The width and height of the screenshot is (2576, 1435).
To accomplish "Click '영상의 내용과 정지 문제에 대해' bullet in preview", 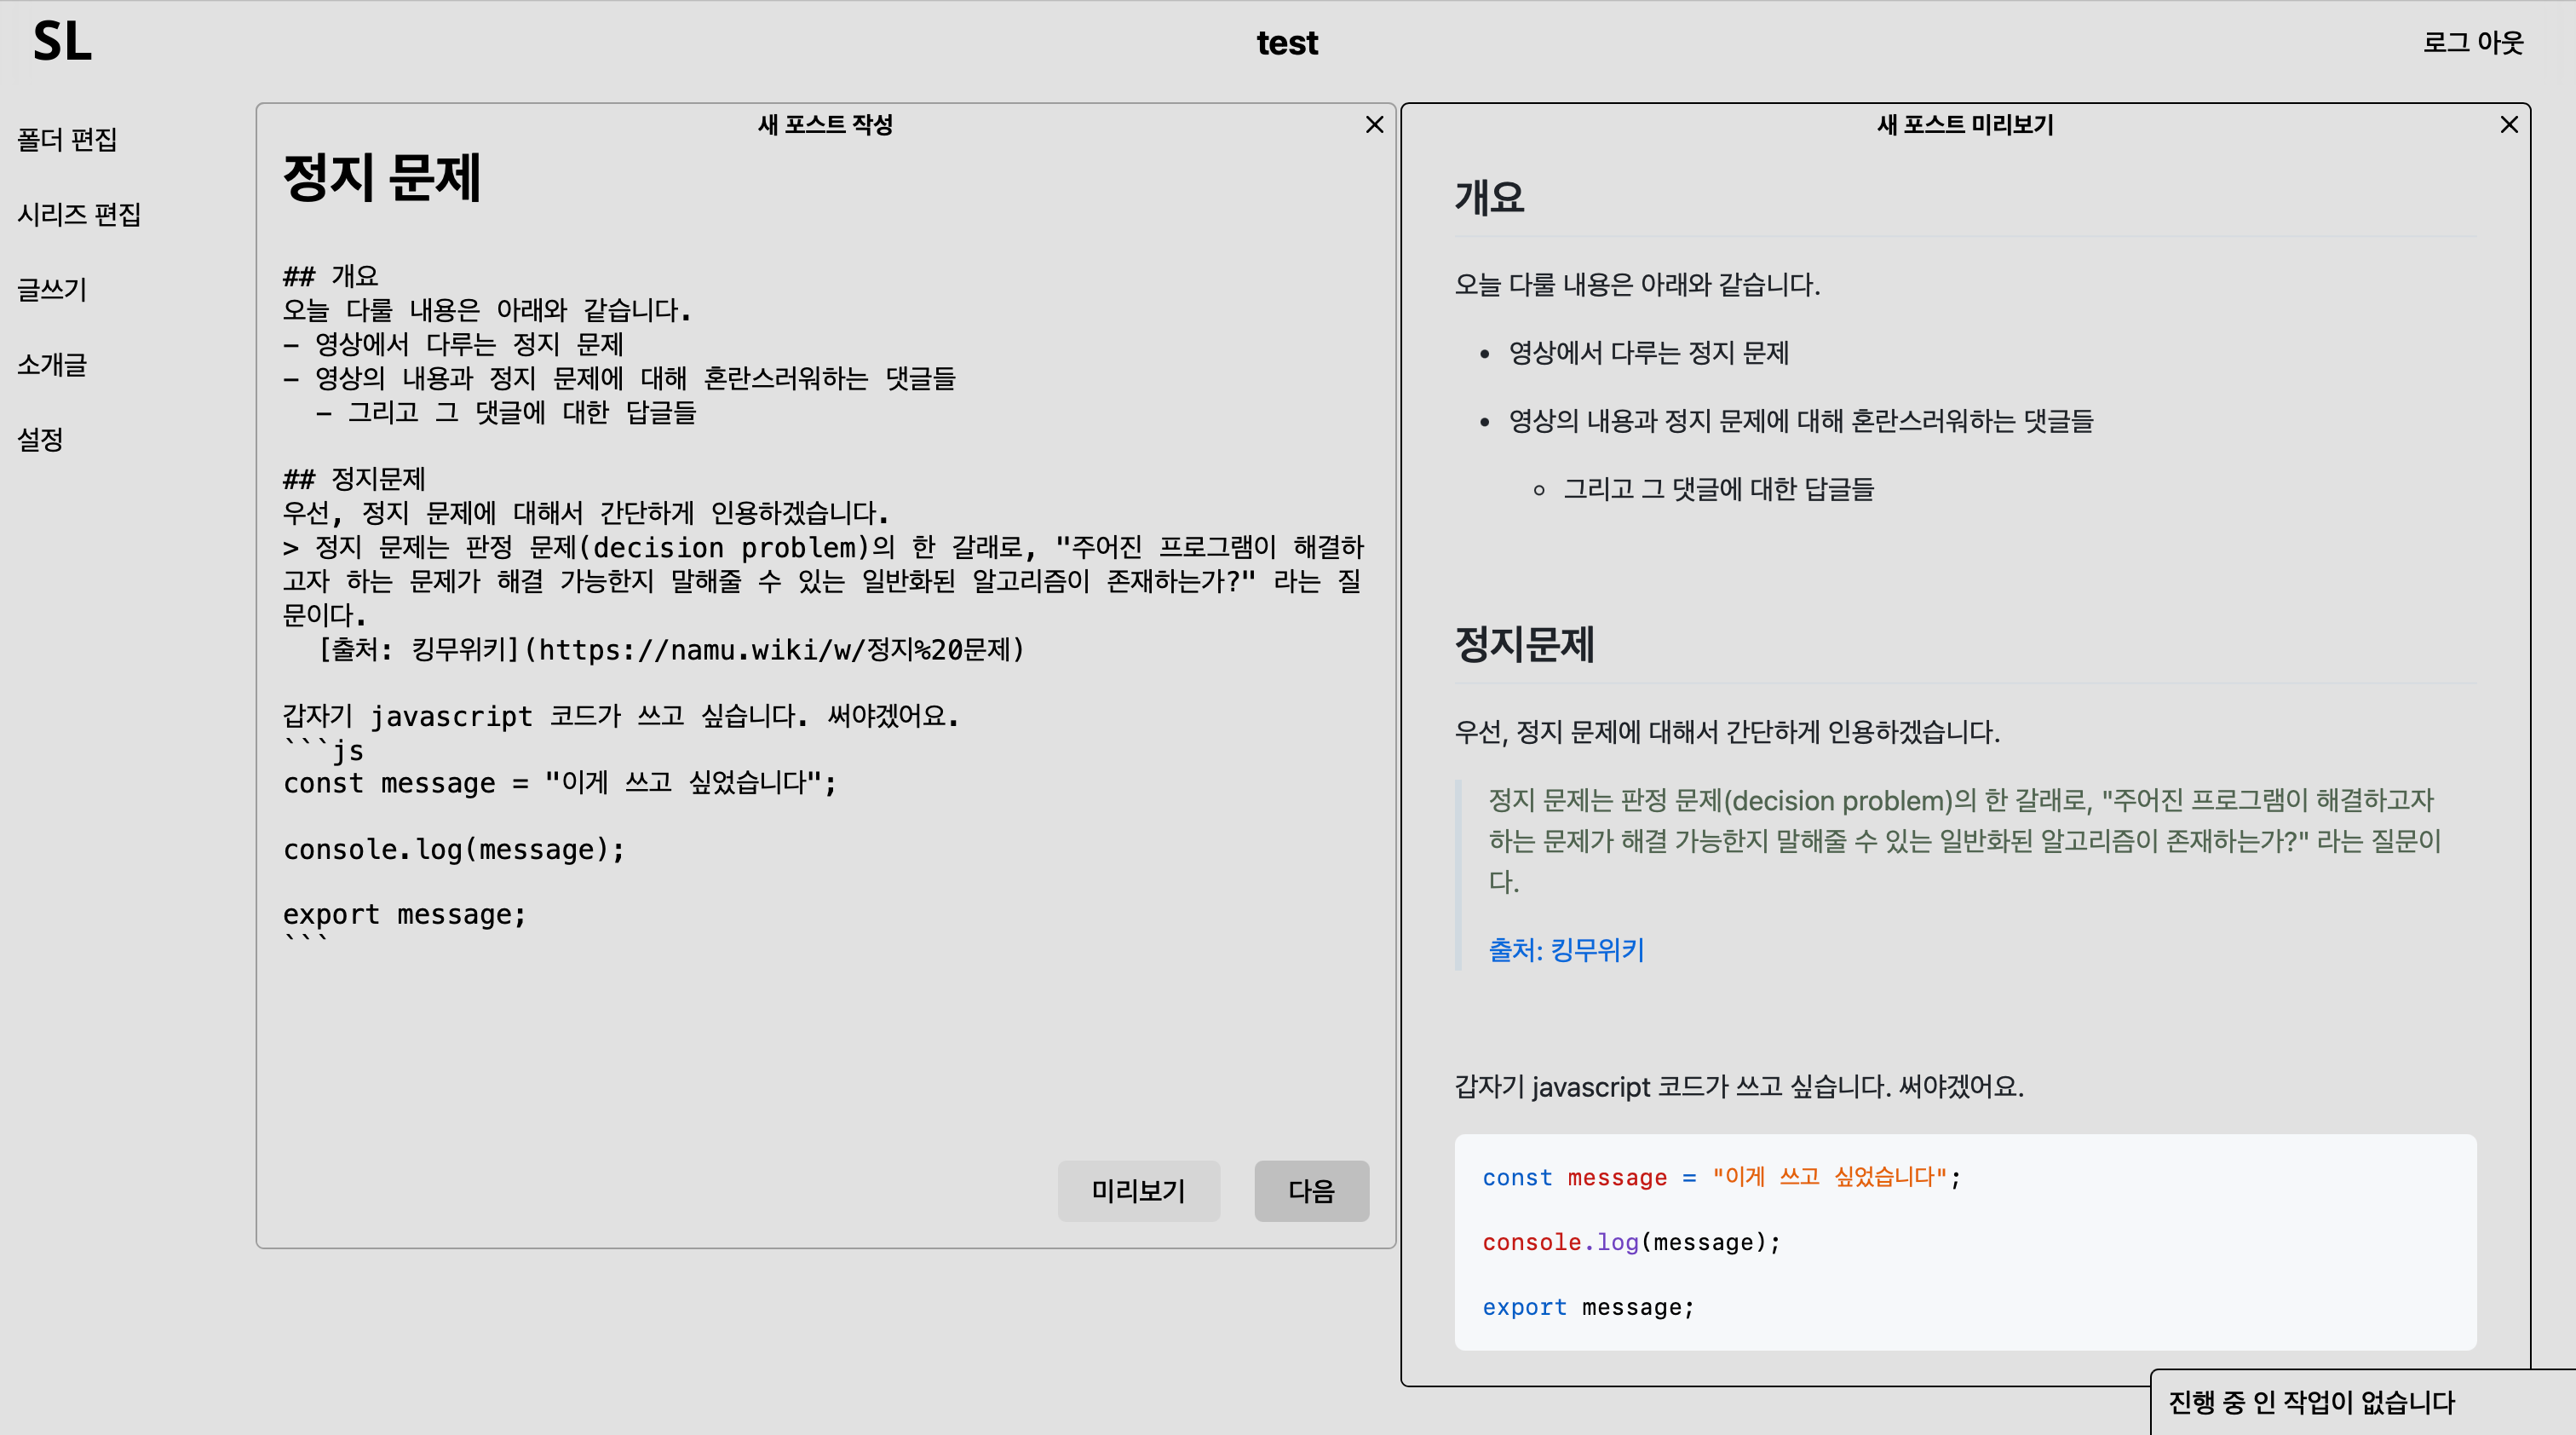I will coord(1800,421).
